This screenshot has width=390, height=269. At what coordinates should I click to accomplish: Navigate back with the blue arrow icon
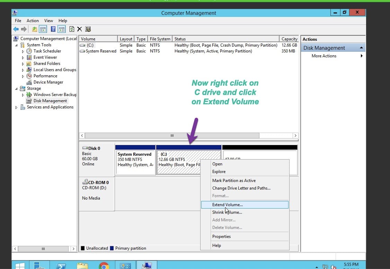[x=16, y=29]
